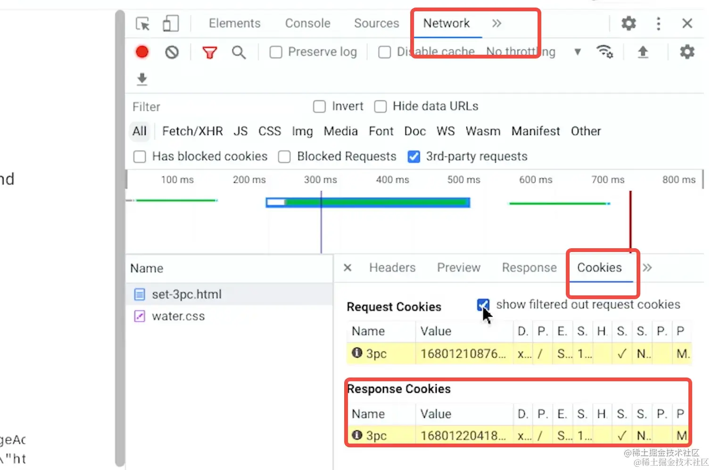Switch to the Sources tab
Image resolution: width=712 pixels, height=470 pixels.
(x=376, y=23)
